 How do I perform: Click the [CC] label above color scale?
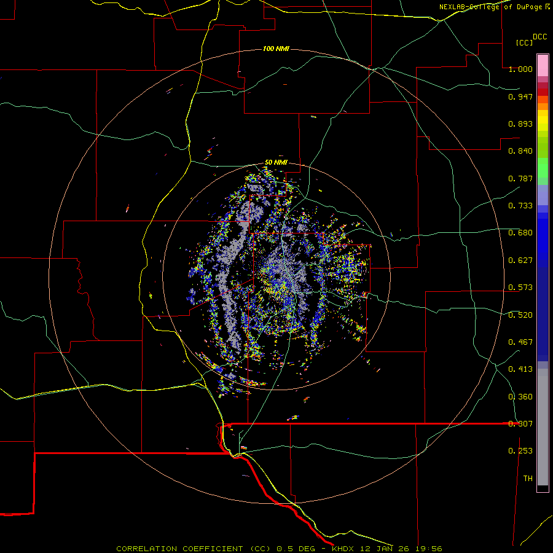point(524,42)
